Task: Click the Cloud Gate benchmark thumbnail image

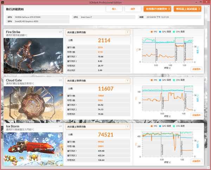Action: [33, 102]
